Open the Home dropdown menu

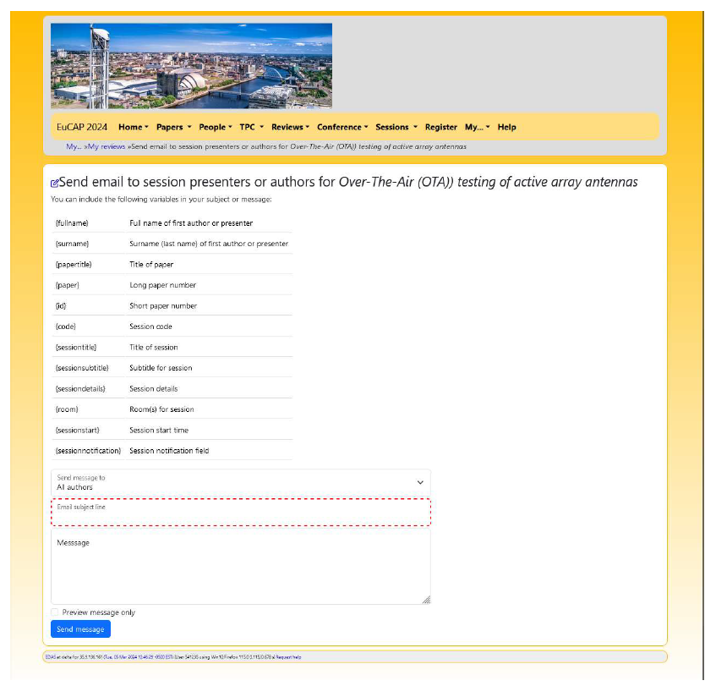point(133,127)
